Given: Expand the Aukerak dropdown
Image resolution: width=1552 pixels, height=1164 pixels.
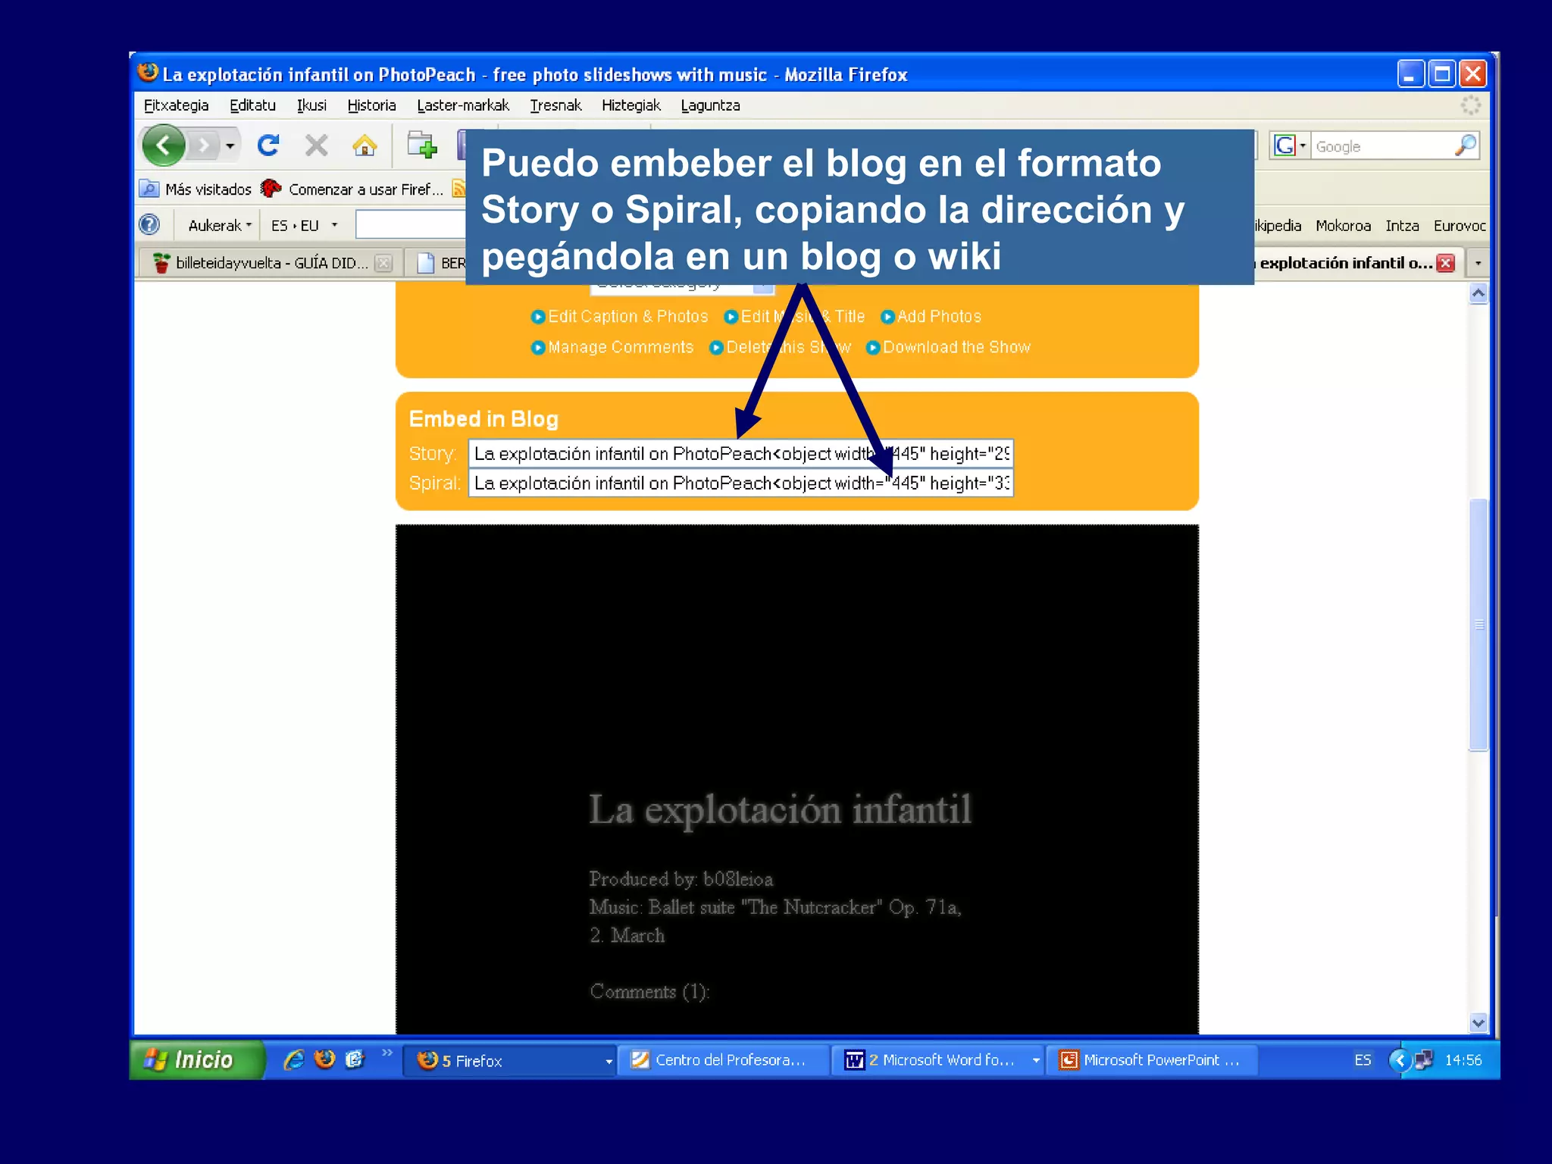Looking at the screenshot, I should (220, 225).
